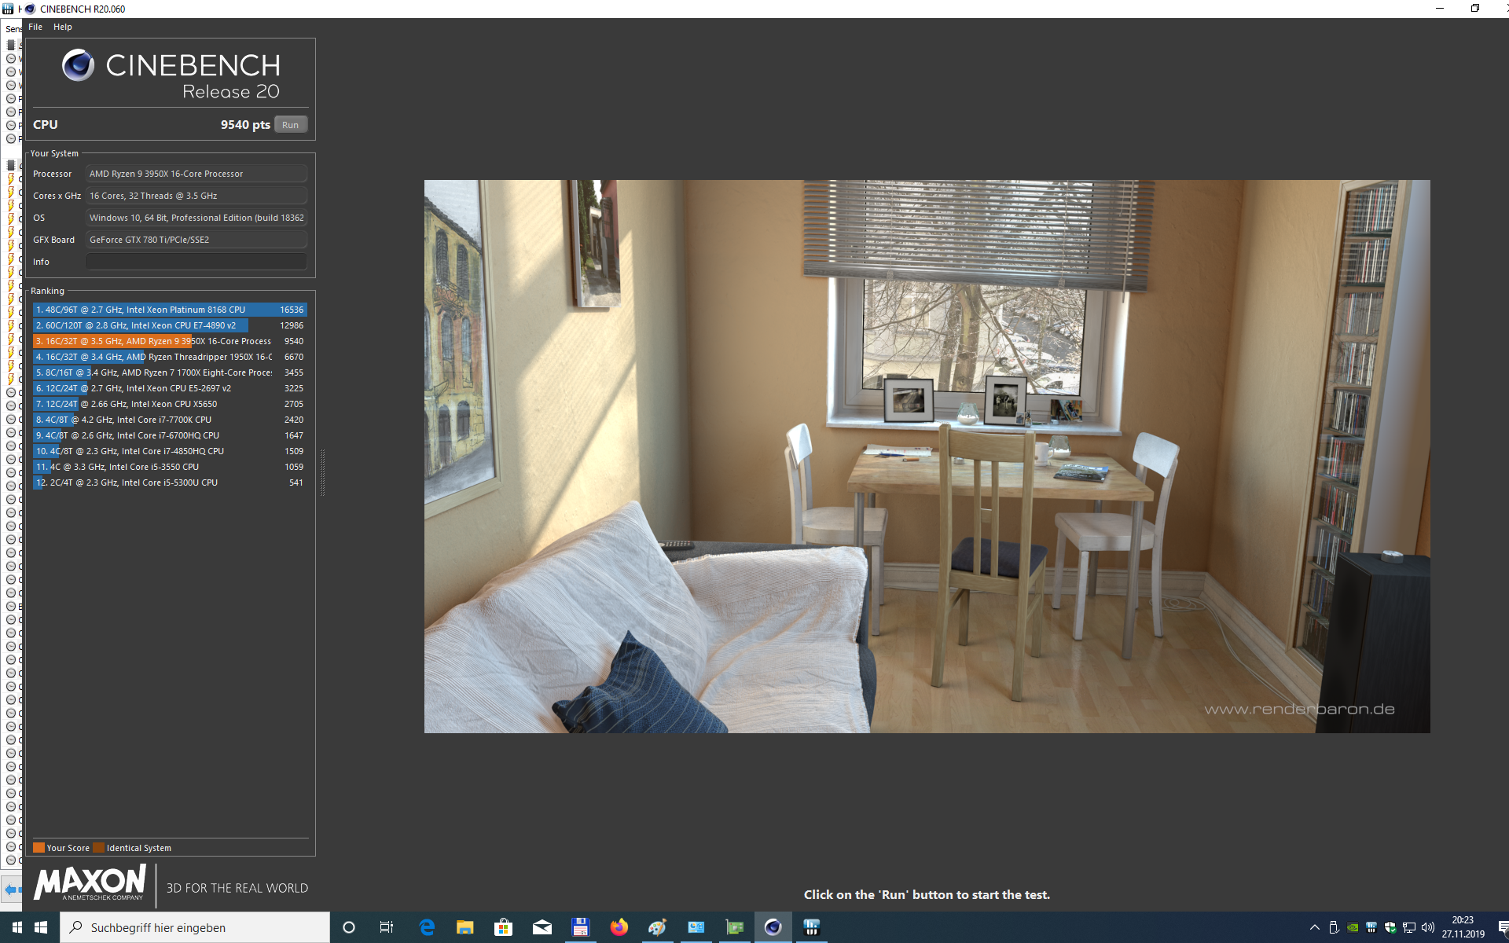Open Microsoft Edge from the taskbar

pyautogui.click(x=427, y=927)
